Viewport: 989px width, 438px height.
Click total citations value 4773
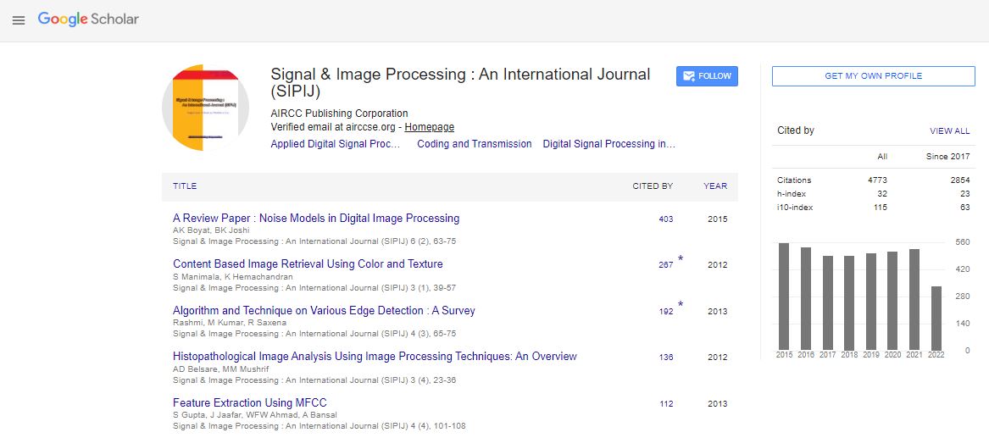(x=877, y=180)
